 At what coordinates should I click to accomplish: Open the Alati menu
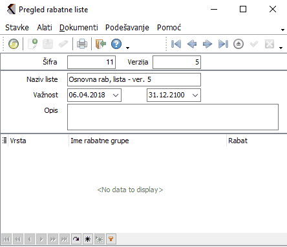click(x=45, y=28)
